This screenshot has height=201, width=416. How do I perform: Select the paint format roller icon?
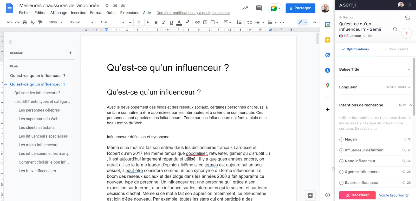[40, 22]
